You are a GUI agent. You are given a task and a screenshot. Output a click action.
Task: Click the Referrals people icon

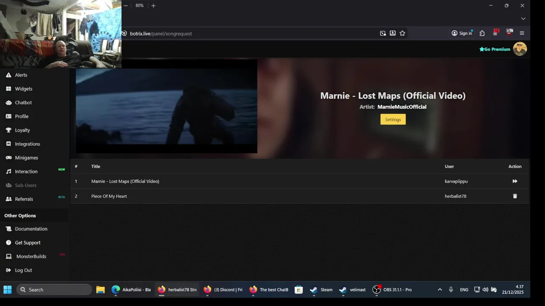click(9, 199)
